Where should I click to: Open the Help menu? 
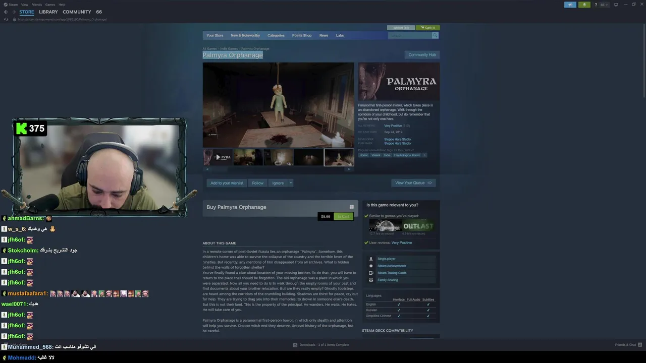[62, 5]
